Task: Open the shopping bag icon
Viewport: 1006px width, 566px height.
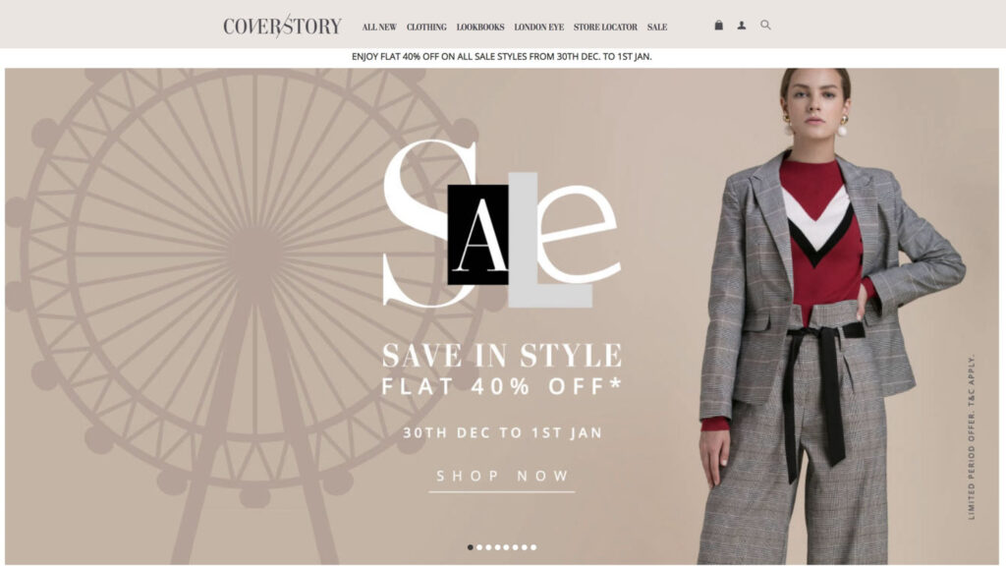Action: coord(718,25)
